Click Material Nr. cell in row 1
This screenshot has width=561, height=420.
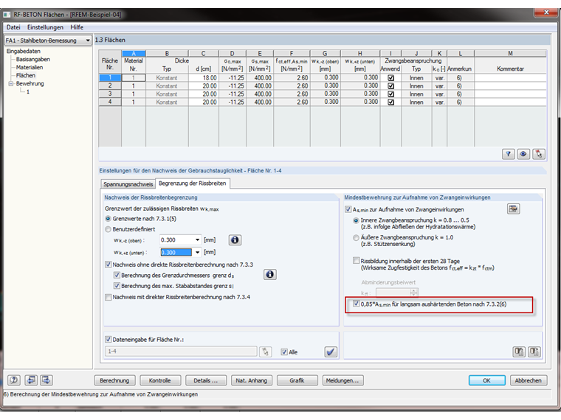(134, 78)
